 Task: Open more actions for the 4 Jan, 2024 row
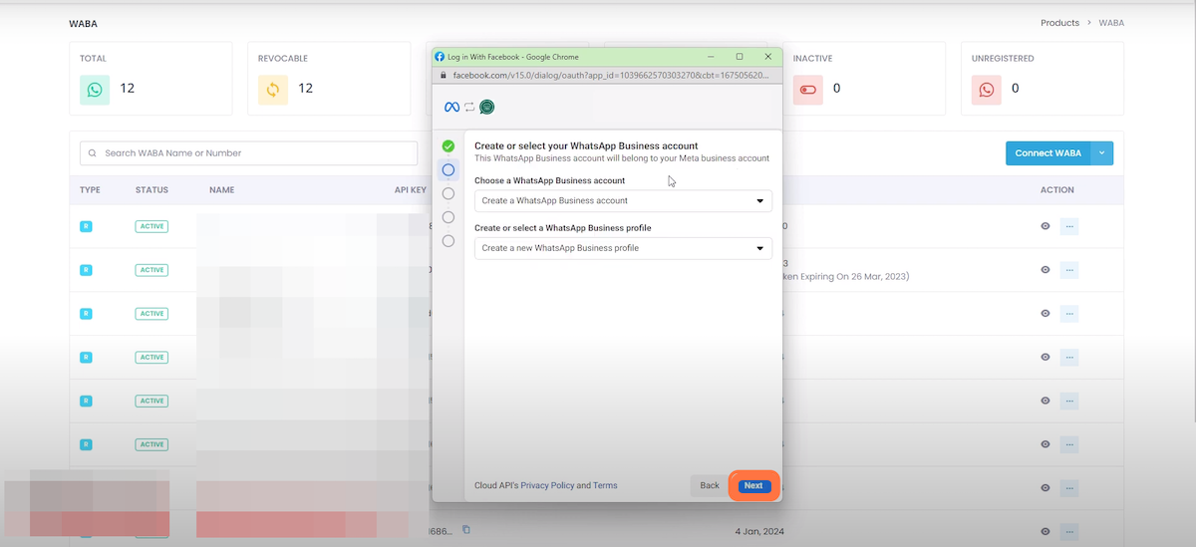(x=1069, y=531)
